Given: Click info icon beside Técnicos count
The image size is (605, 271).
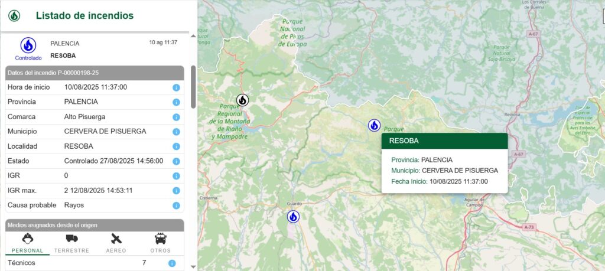Looking at the screenshot, I should click(x=172, y=263).
